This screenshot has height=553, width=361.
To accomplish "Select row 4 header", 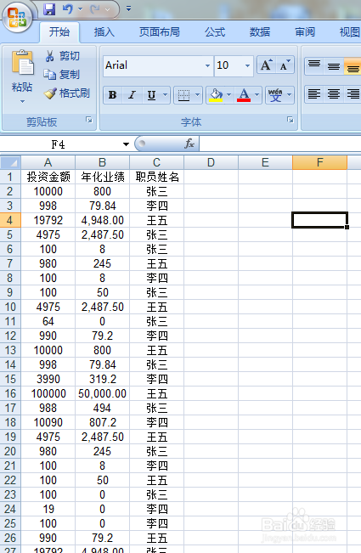I will click(10, 220).
